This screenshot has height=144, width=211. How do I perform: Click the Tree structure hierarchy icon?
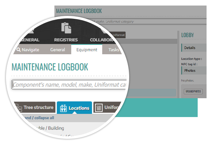19,107
